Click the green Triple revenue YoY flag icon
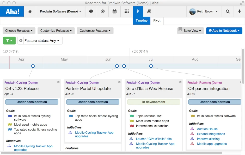This screenshot has height=155, width=245. pos(132,116)
